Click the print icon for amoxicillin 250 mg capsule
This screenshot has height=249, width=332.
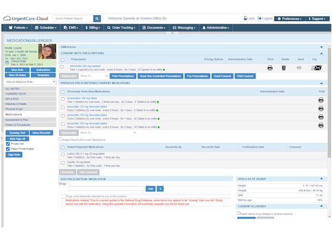pos(270,68)
